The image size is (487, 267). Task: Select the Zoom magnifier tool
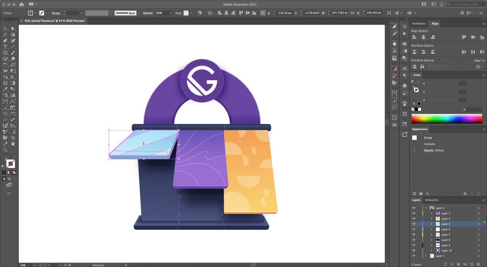[6, 150]
